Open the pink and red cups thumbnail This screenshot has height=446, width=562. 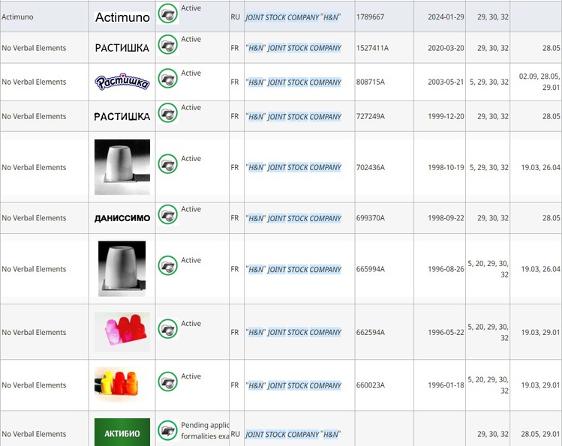(x=122, y=332)
